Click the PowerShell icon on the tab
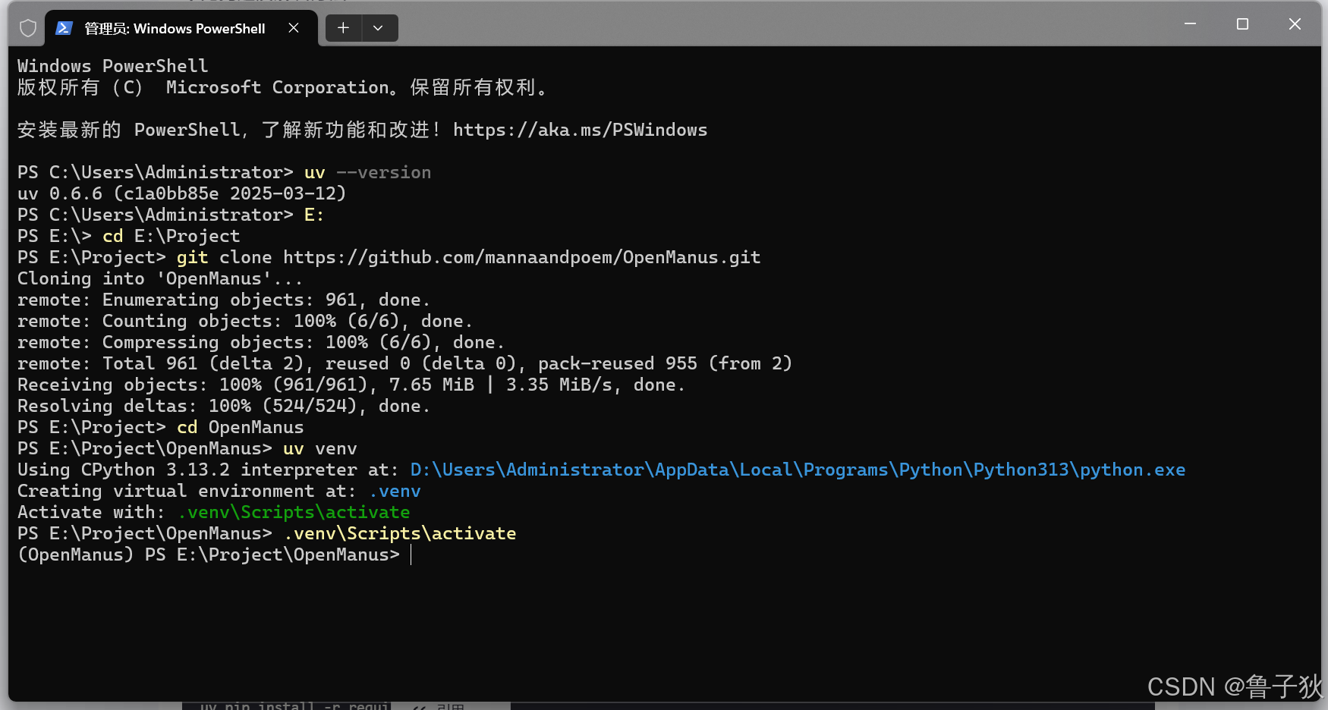Image resolution: width=1328 pixels, height=710 pixels. (65, 28)
